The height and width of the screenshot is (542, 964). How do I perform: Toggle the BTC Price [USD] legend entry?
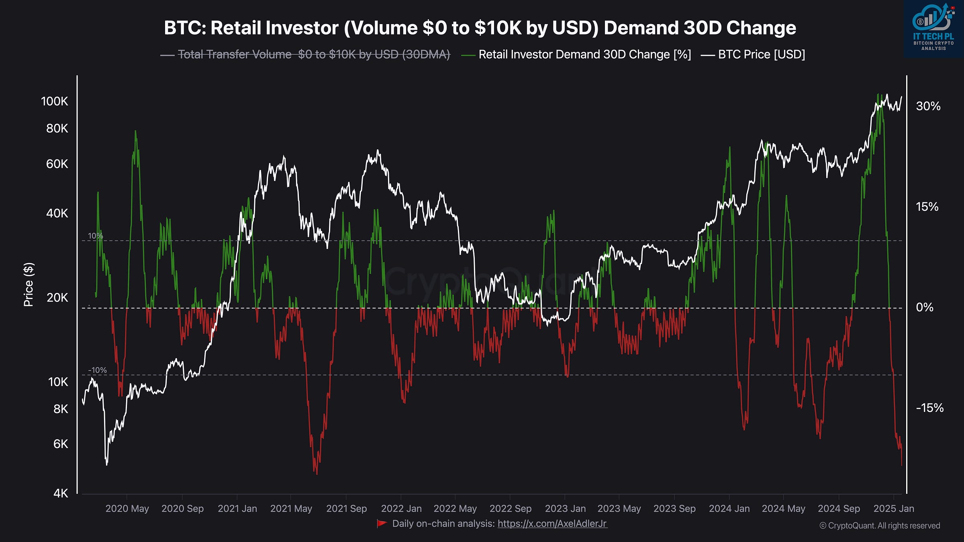pyautogui.click(x=753, y=54)
